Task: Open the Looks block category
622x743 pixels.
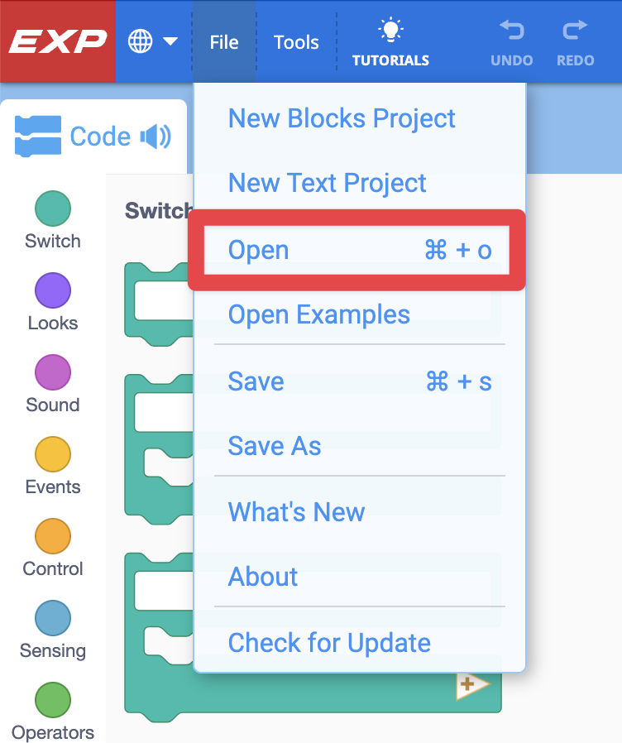Action: click(52, 291)
